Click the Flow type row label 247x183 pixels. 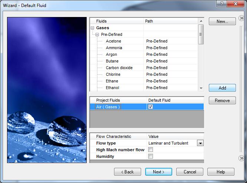pos(106,143)
